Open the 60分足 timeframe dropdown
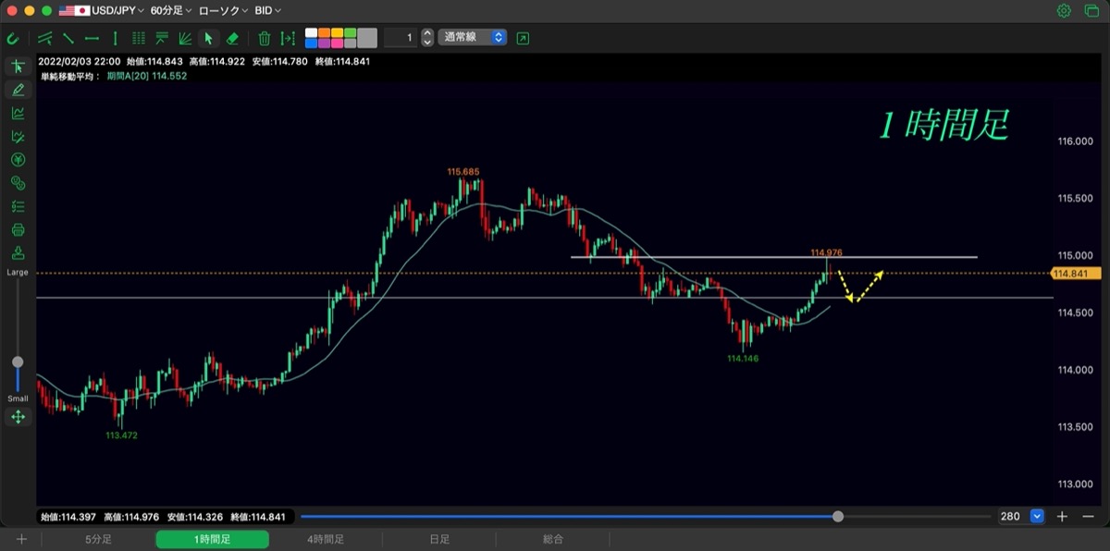The height and width of the screenshot is (551, 1110). click(x=171, y=11)
